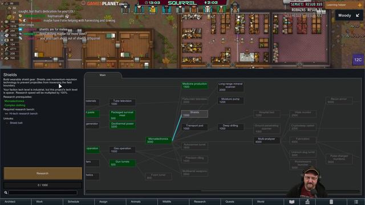Viewport: 365px width, 205px height.
Task: Expand Learning helper with plus icon
Action: (x=360, y=5)
